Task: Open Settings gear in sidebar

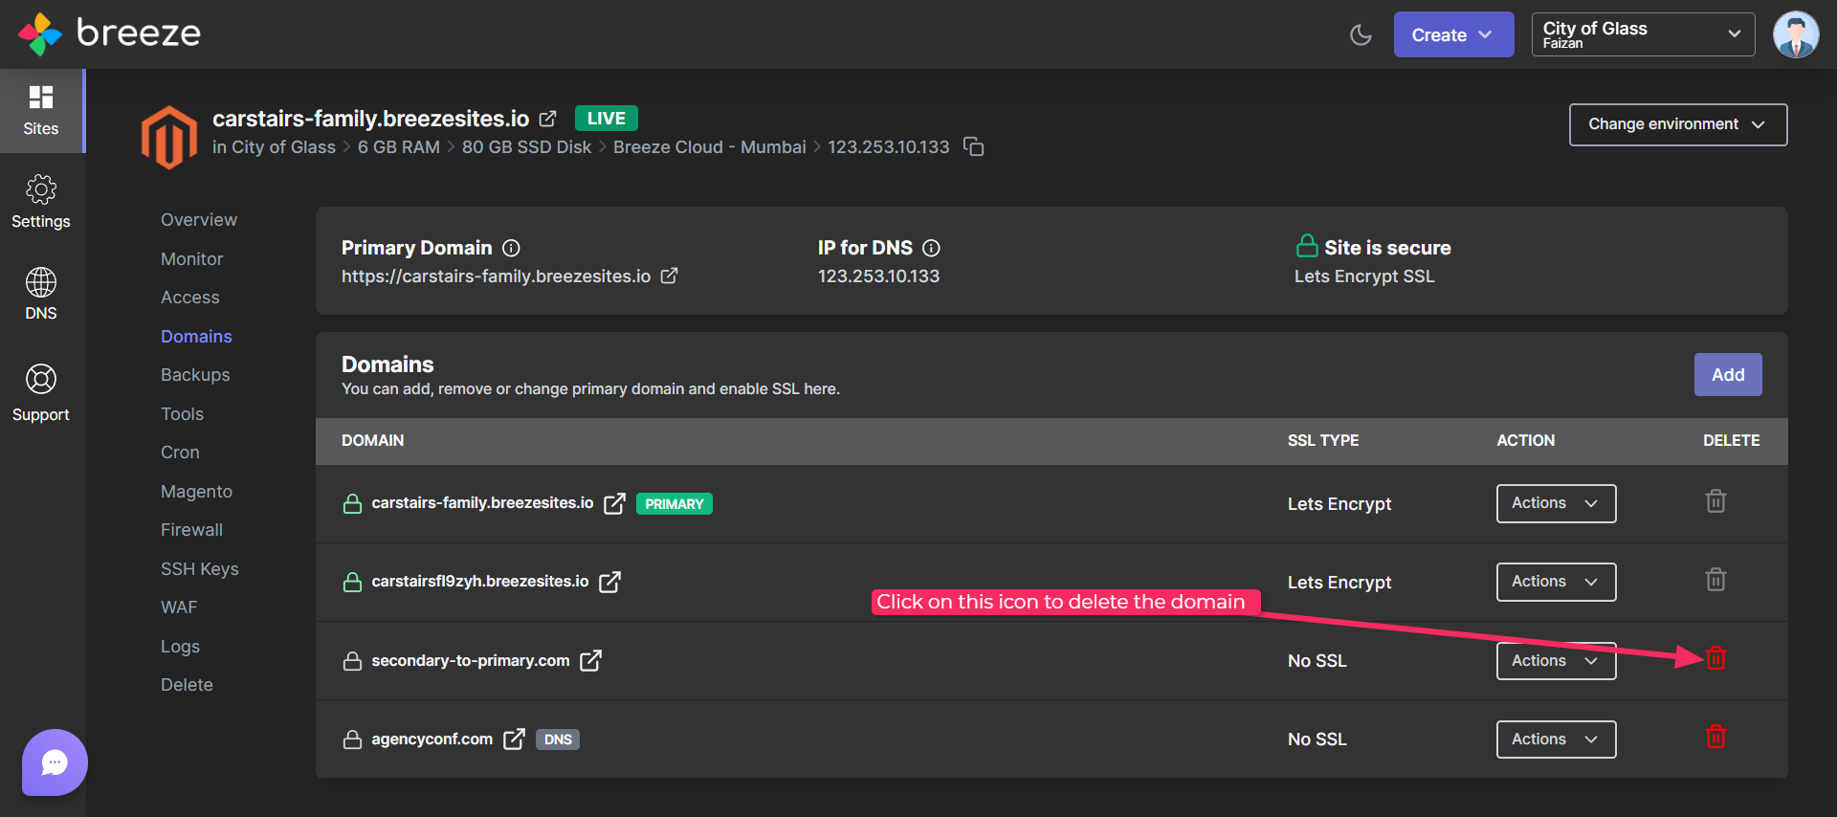Action: 41,203
